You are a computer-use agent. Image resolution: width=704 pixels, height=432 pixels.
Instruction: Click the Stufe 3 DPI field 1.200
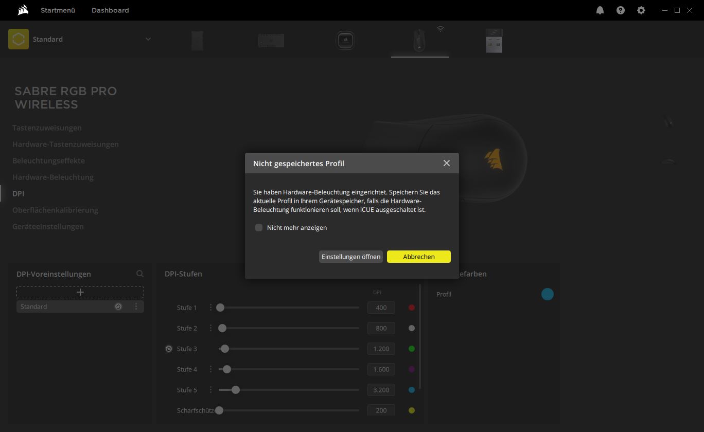pos(381,349)
